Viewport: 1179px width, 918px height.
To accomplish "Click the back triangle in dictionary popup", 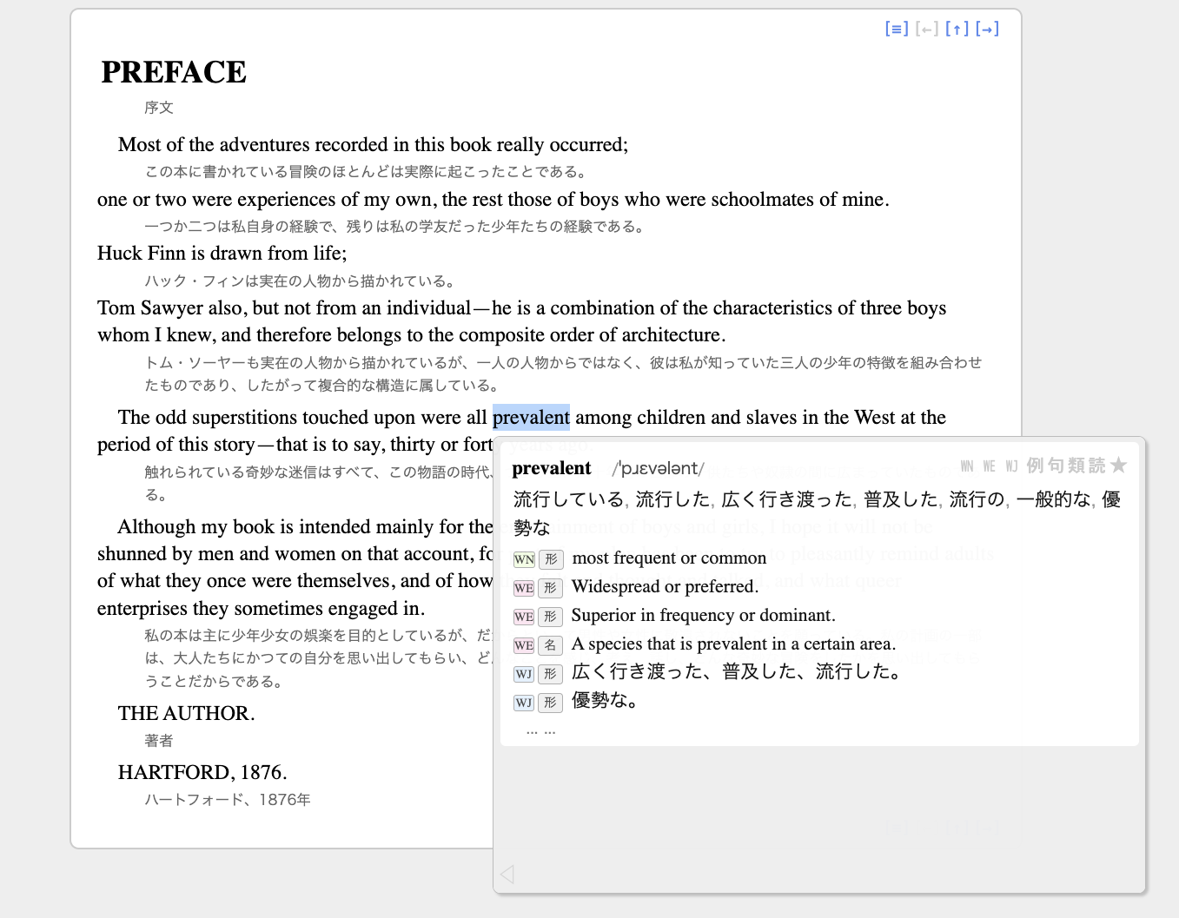I will click(x=508, y=874).
